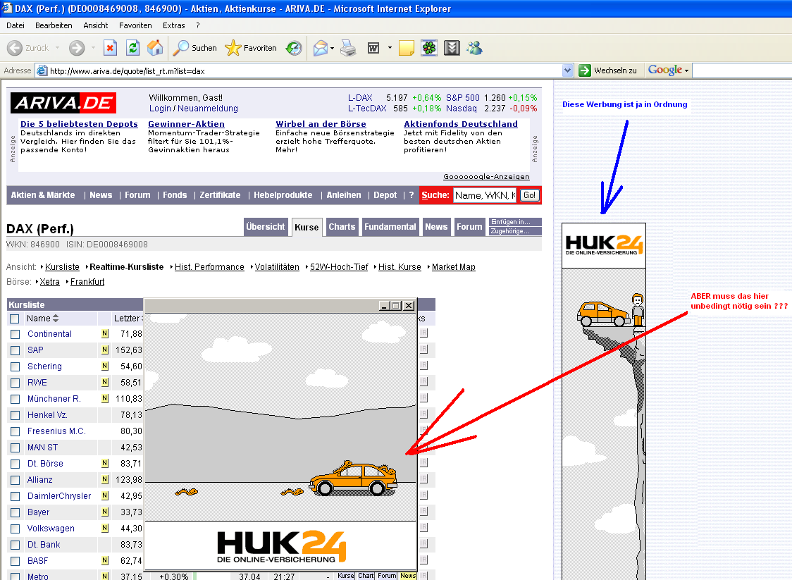Expand the Forward button history arrow

pos(94,48)
